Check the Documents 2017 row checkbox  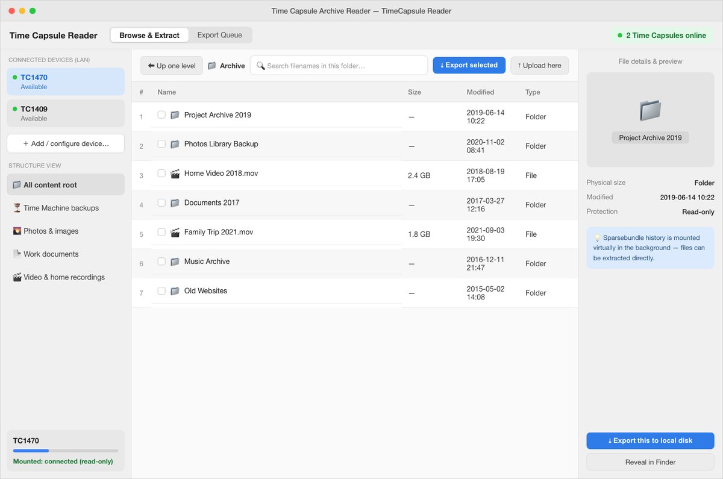[161, 202]
